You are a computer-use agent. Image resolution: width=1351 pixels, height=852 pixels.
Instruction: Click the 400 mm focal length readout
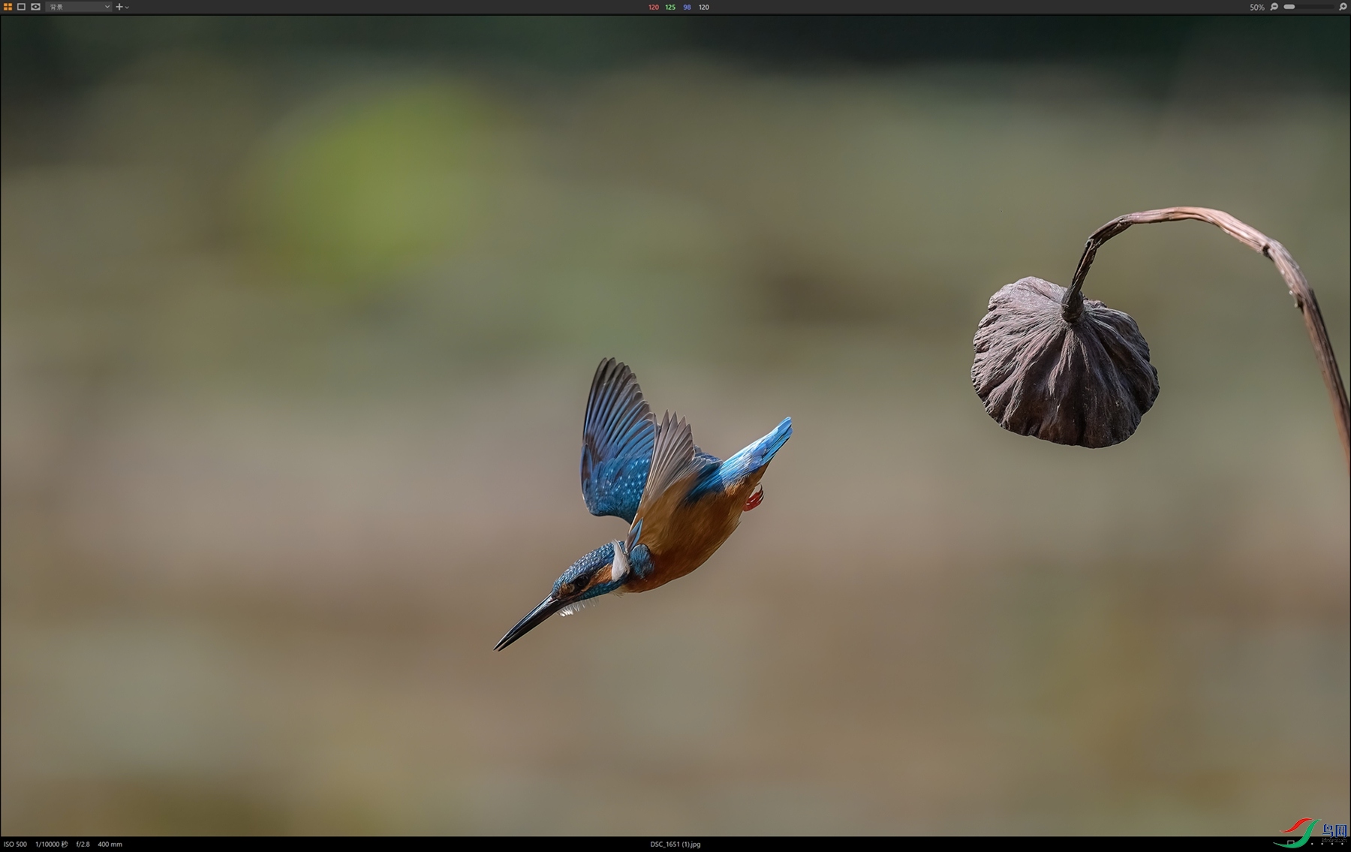tap(110, 844)
